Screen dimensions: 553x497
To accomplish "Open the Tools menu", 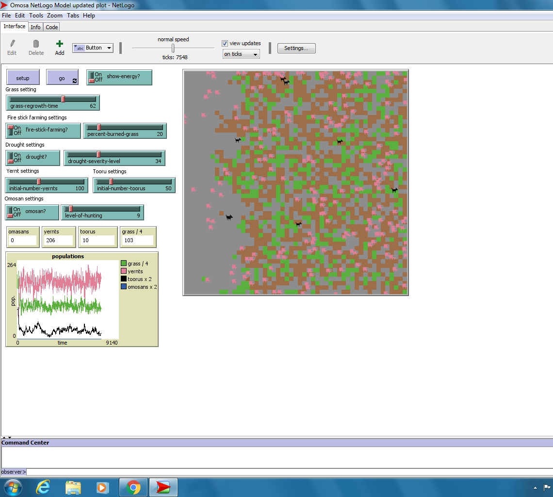I will click(x=36, y=16).
